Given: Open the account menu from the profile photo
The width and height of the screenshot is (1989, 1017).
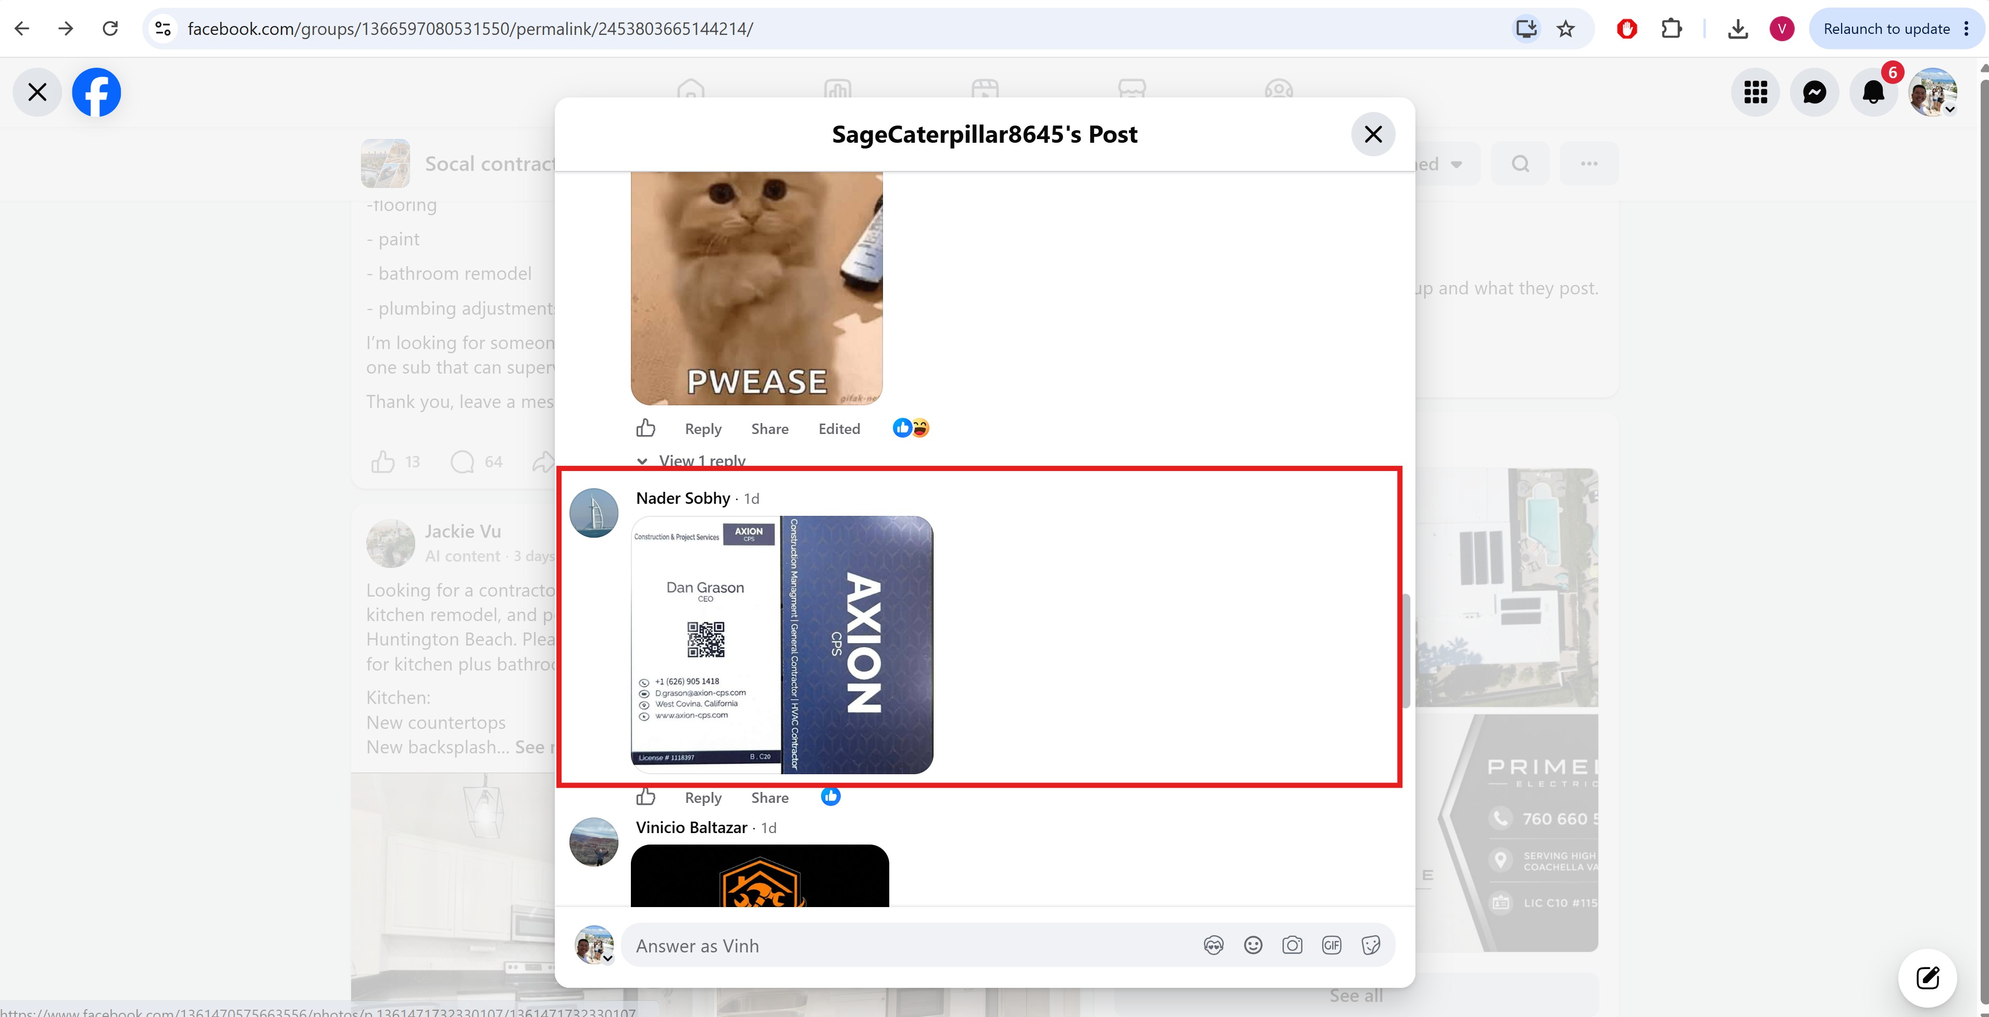Looking at the screenshot, I should 1933,92.
